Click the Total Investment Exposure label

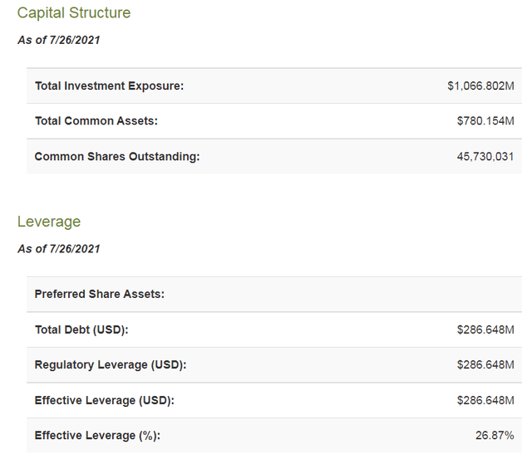coord(109,86)
